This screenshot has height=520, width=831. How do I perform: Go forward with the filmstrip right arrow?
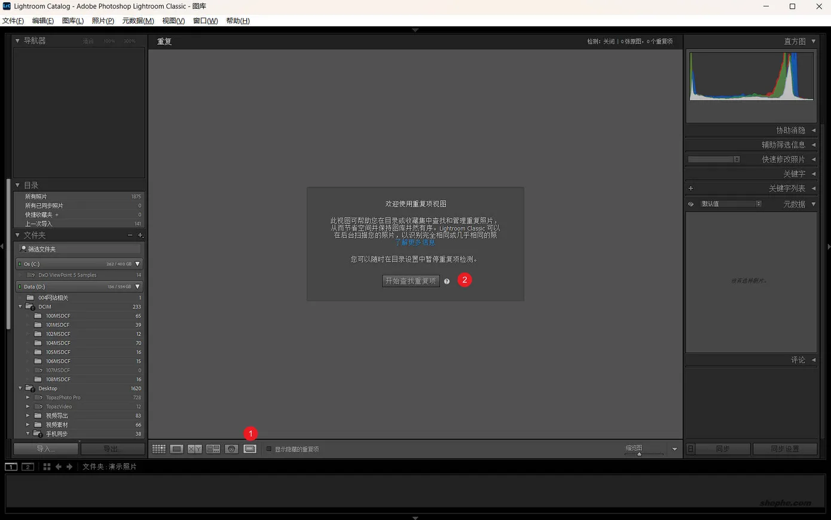tap(69, 467)
